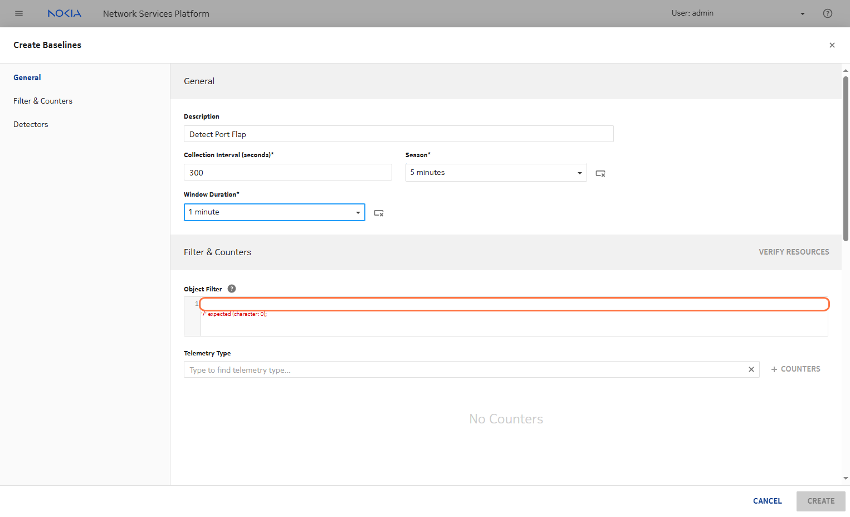Screen dimensions: 850x517
Task: Jump to Detectors section
Action: [31, 124]
